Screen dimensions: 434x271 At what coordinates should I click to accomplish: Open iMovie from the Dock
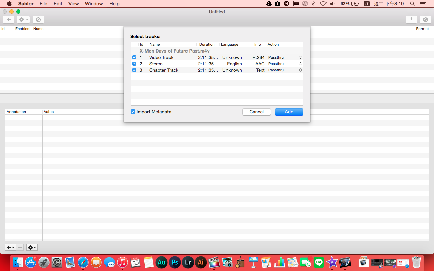(x=332, y=262)
